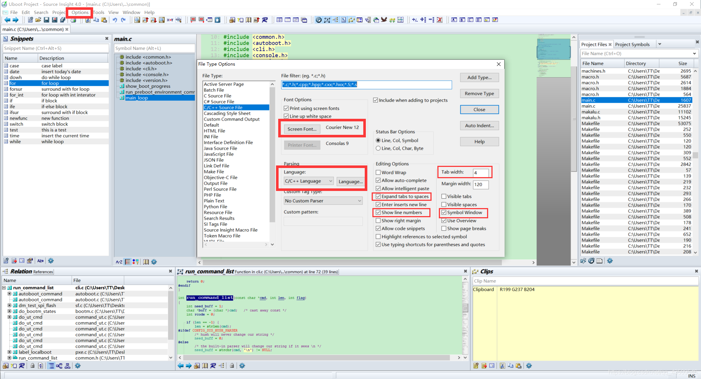Image resolution: width=701 pixels, height=379 pixels.
Task: Select Line, Col, Char, Byte radio button
Action: [x=378, y=148]
